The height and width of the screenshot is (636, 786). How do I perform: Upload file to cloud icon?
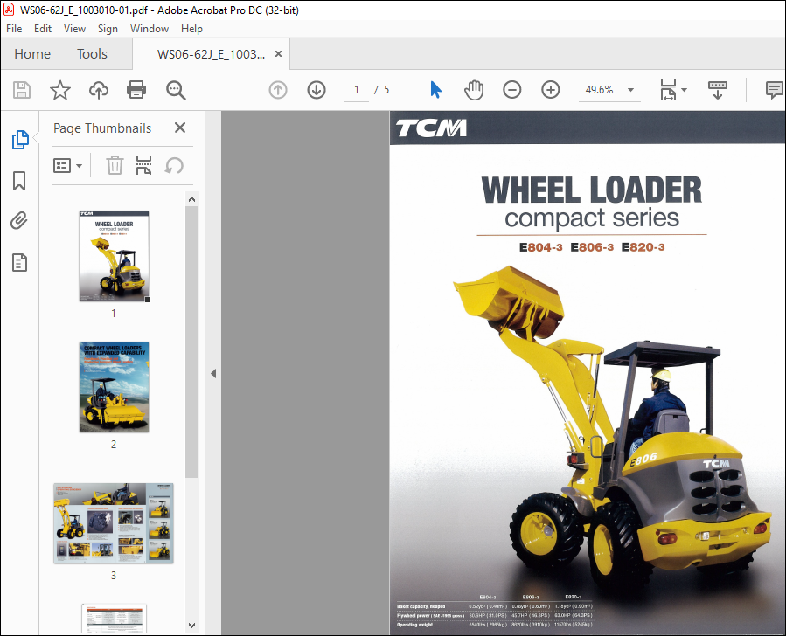point(99,90)
